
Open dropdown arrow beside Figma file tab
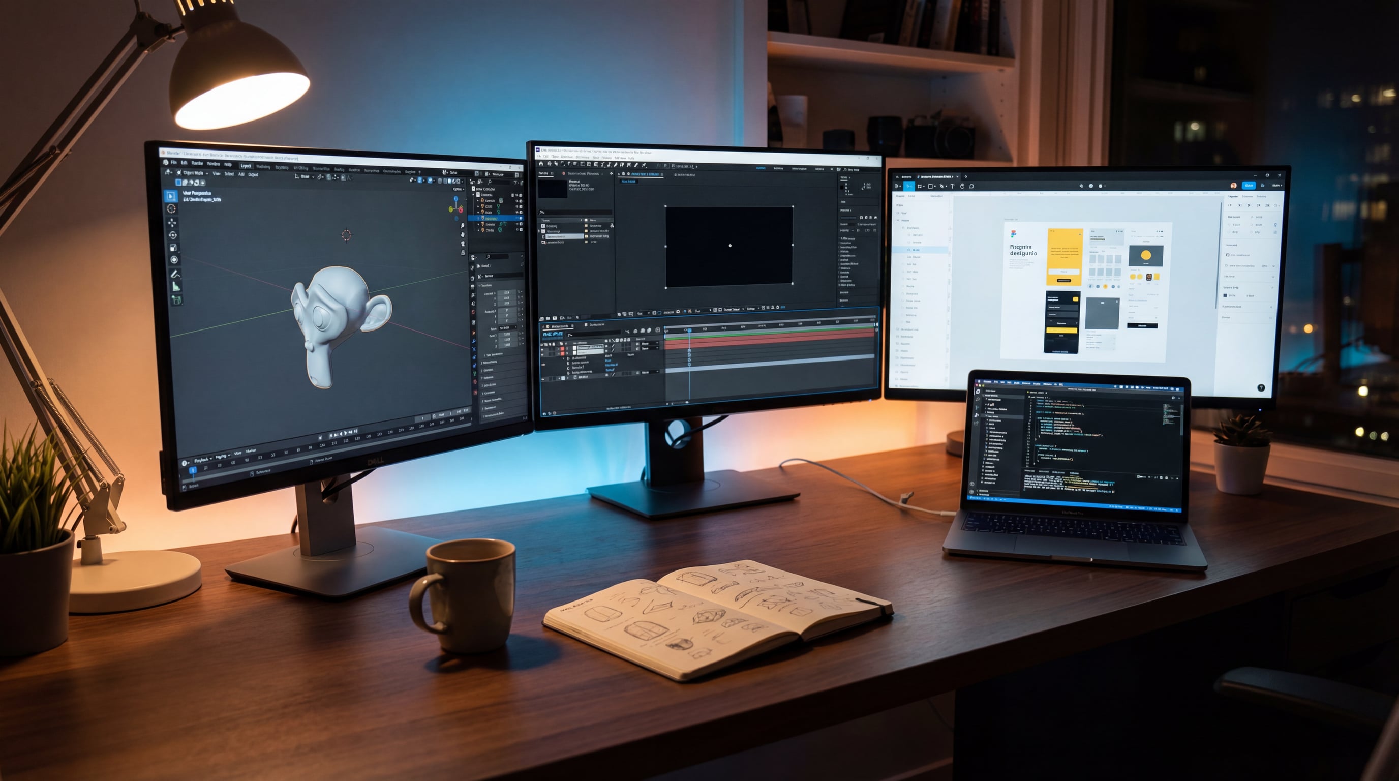click(958, 176)
